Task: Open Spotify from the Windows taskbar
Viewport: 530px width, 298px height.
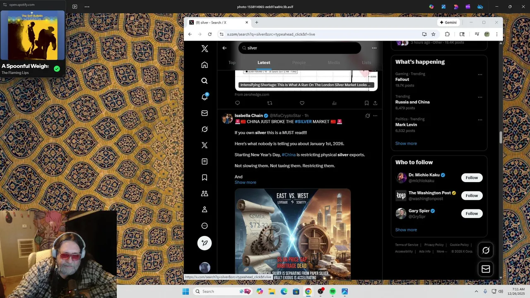Action: point(332,291)
